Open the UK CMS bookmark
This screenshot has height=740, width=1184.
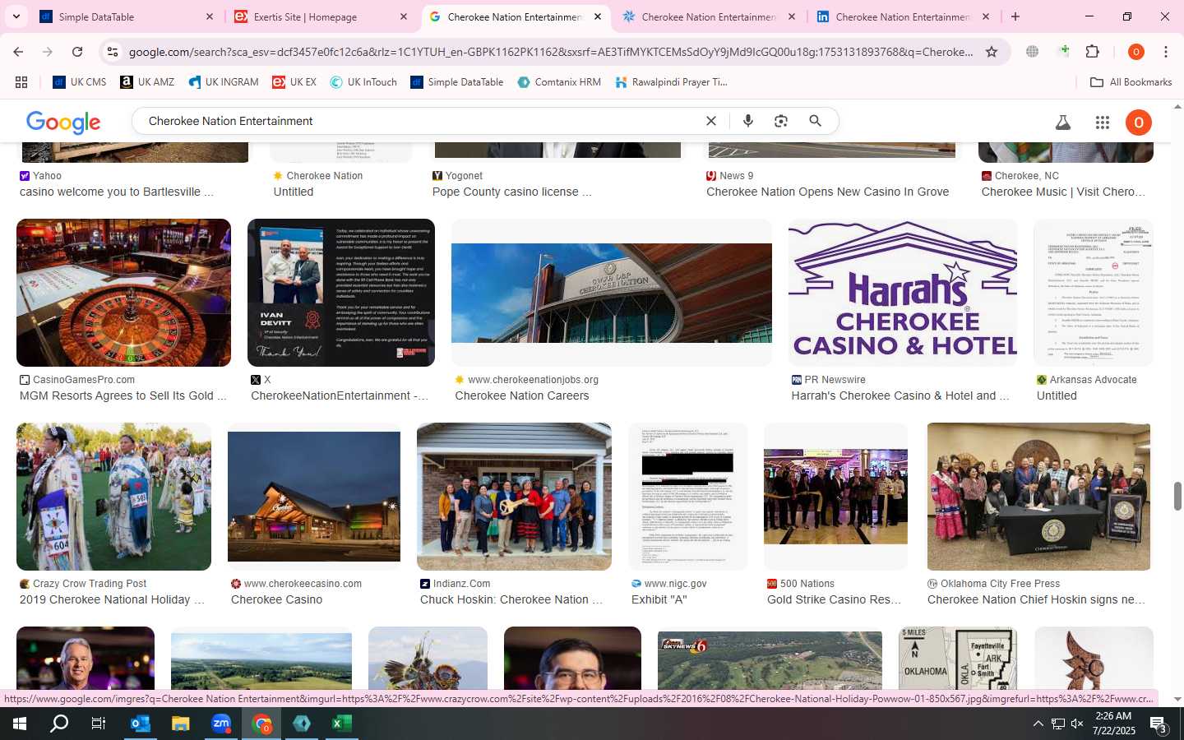80,82
